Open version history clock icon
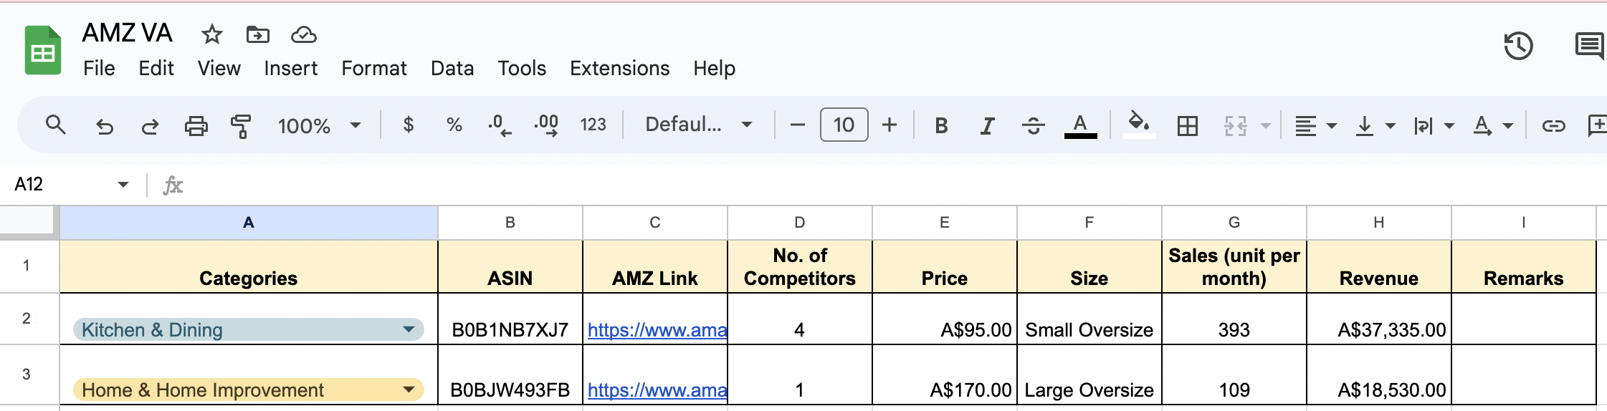1607x411 pixels. tap(1517, 47)
